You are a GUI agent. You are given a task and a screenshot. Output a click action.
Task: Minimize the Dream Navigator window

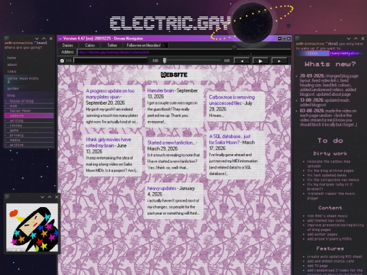pos(280,38)
